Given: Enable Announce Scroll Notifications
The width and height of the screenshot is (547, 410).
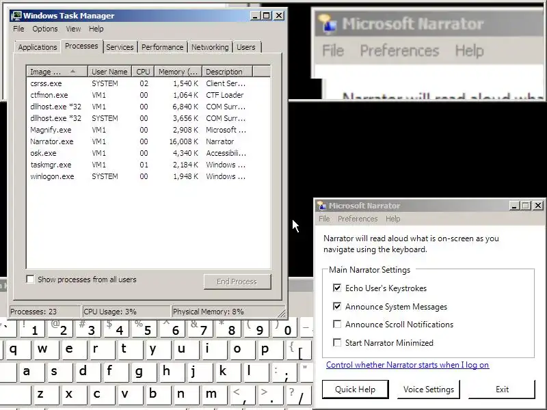Looking at the screenshot, I should click(x=337, y=324).
